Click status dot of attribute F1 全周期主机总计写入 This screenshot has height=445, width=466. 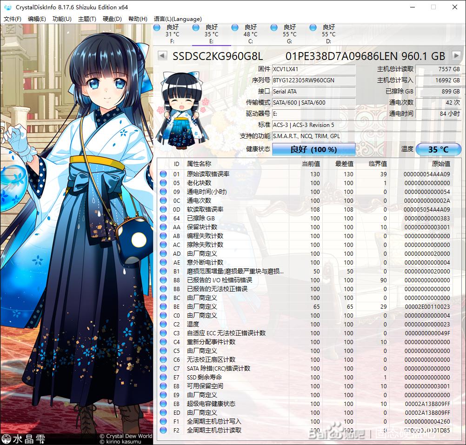[x=163, y=421]
